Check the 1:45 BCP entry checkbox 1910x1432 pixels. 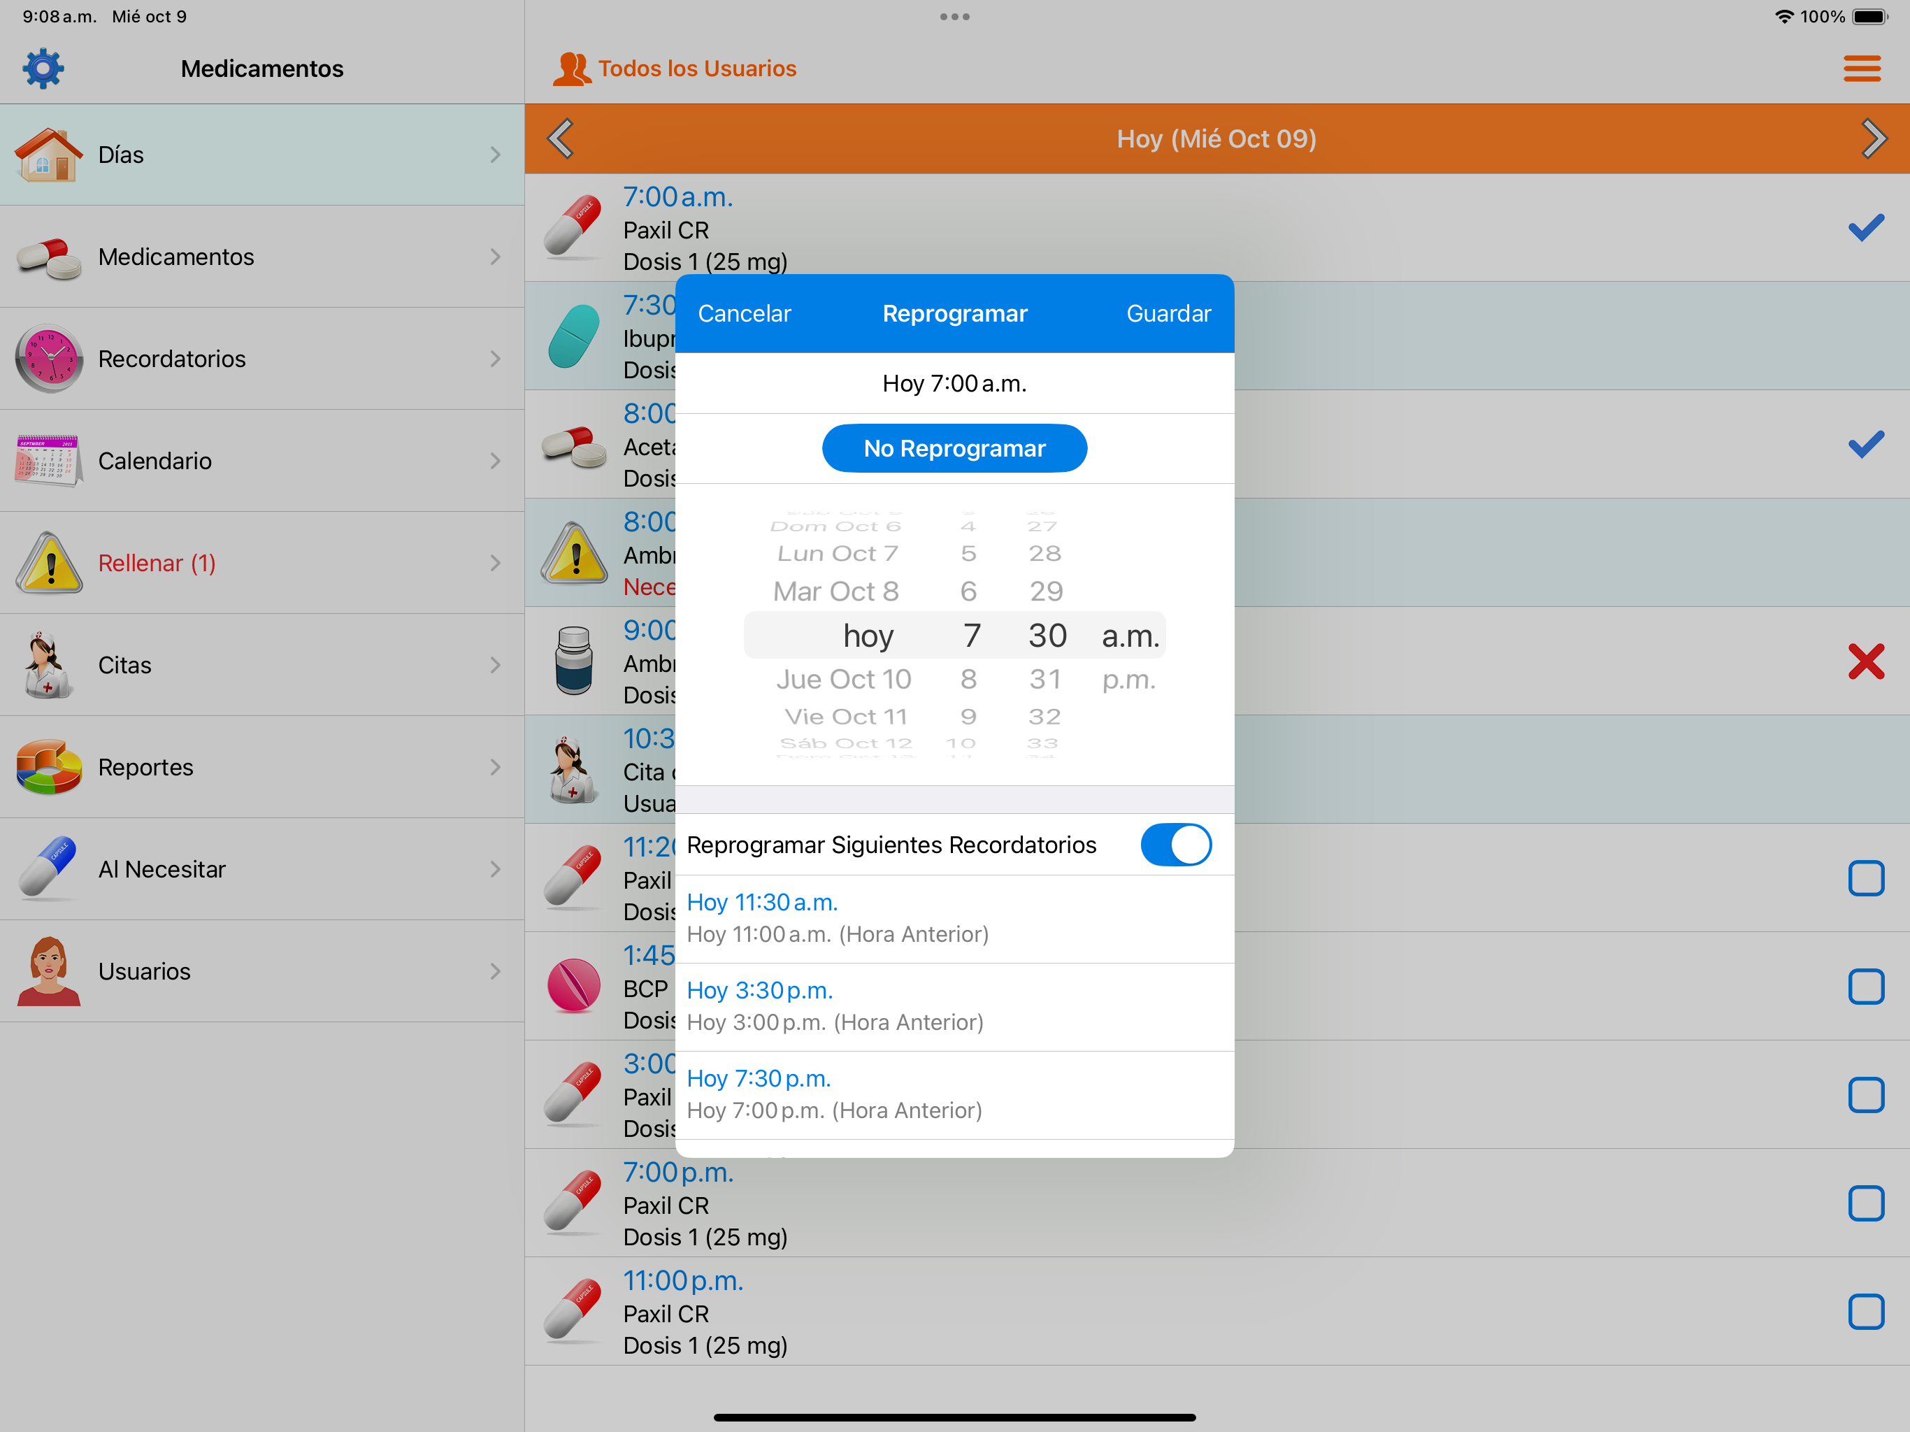tap(1865, 987)
